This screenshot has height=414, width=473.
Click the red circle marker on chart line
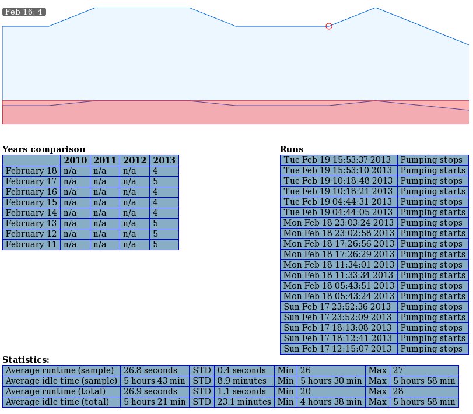tap(329, 26)
